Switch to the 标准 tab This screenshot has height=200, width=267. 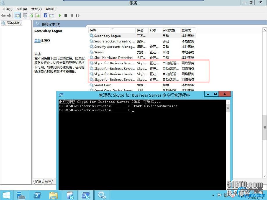coord(48,182)
